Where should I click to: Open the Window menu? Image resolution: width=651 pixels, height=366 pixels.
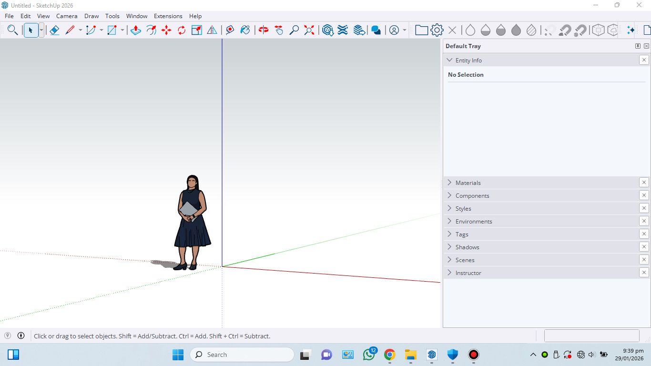point(137,16)
